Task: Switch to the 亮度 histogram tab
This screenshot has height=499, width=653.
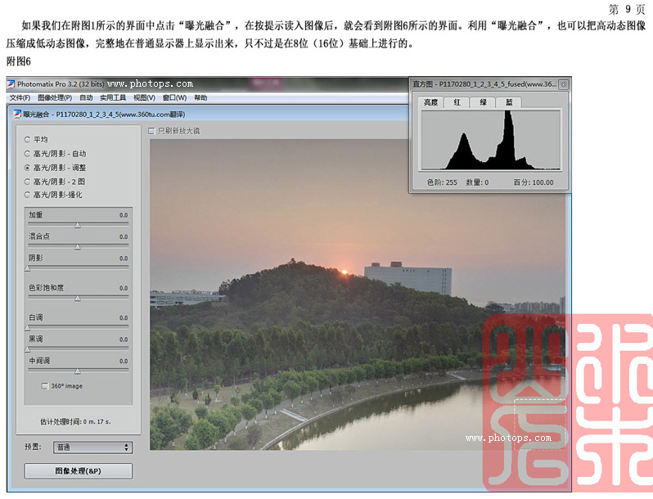Action: [430, 102]
